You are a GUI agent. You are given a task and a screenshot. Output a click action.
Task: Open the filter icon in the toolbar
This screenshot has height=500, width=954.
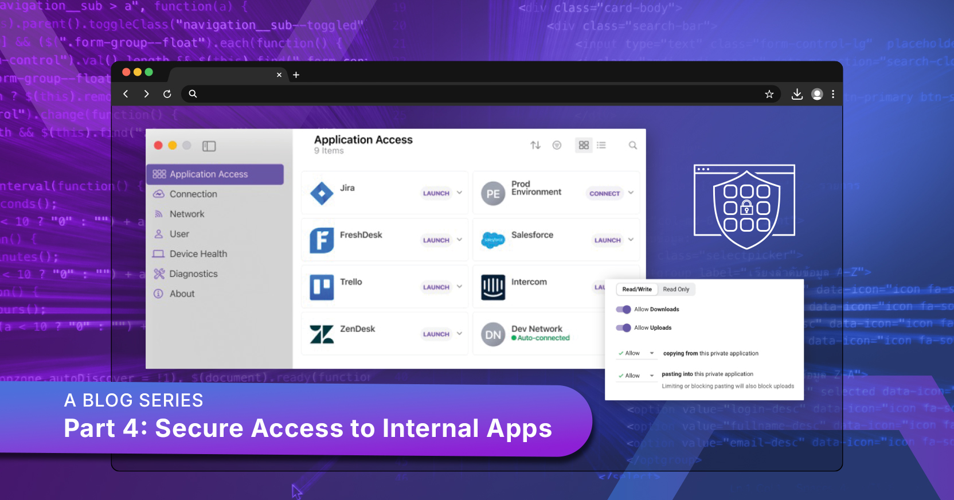[x=557, y=145]
